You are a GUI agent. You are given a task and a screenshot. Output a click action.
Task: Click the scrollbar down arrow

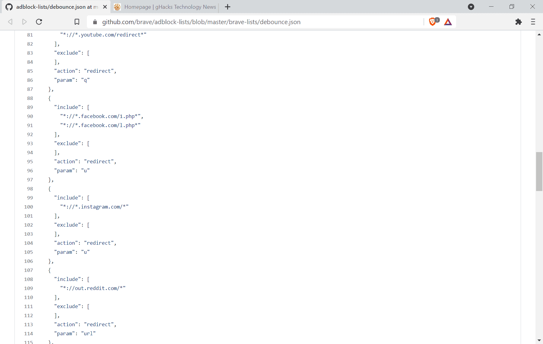click(x=539, y=340)
